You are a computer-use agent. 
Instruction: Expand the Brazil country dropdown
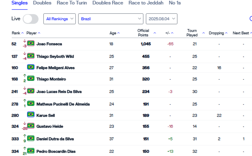click(x=111, y=19)
